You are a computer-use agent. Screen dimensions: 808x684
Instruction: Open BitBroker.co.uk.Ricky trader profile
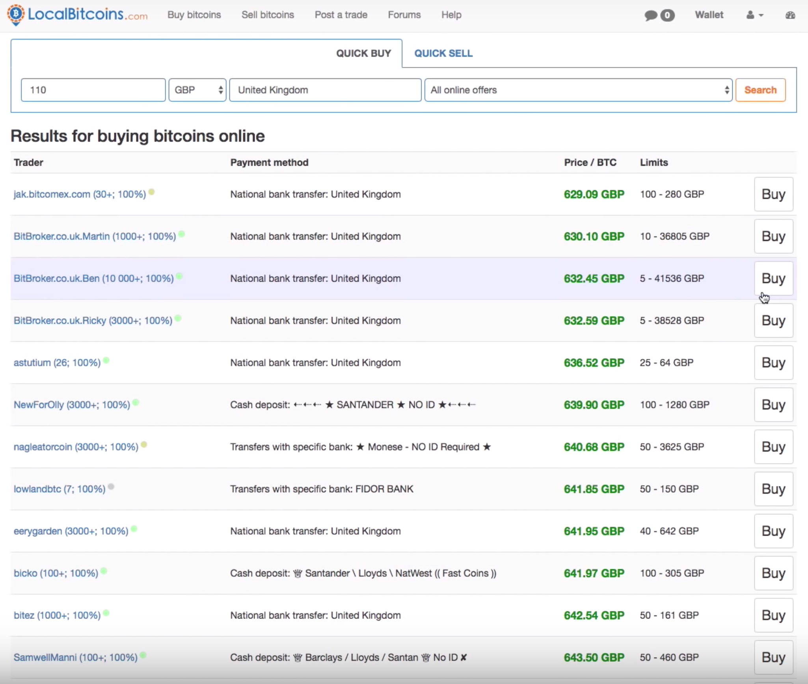pyautogui.click(x=93, y=321)
